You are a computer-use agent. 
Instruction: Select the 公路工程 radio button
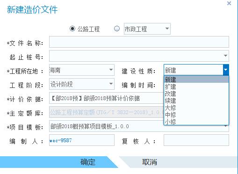[72, 29]
